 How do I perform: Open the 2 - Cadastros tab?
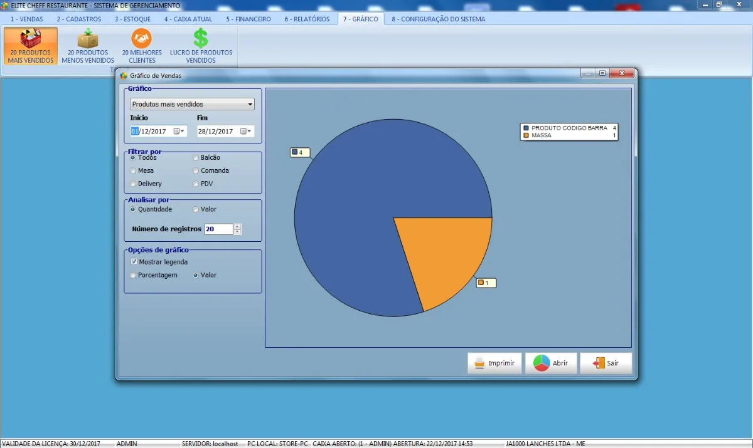pyautogui.click(x=79, y=19)
